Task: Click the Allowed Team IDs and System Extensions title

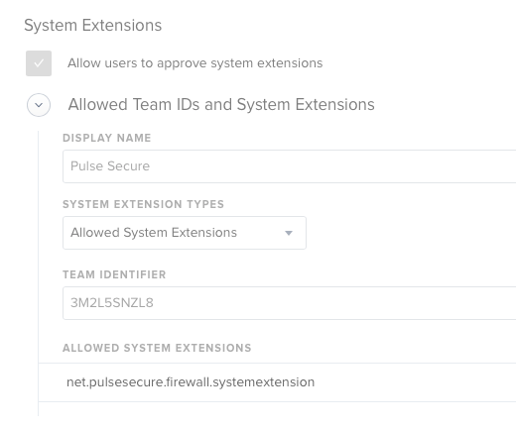Action: pyautogui.click(x=221, y=105)
